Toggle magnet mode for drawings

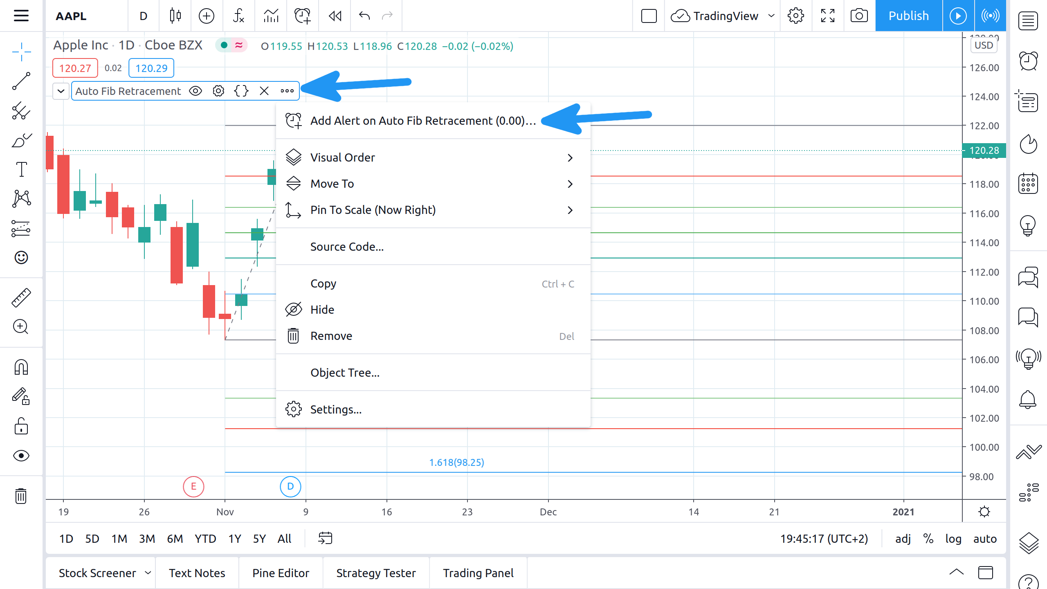point(21,367)
